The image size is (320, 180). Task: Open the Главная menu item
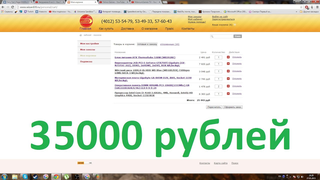(x=85, y=29)
